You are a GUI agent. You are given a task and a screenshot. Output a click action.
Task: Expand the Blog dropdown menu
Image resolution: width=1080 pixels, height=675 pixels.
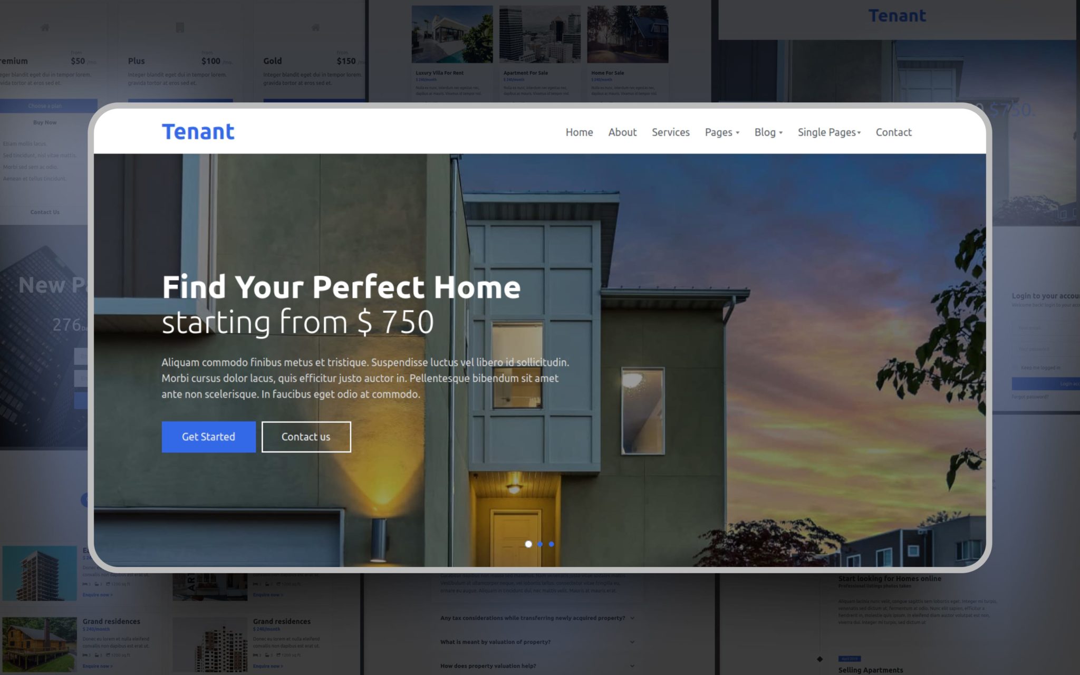[x=768, y=132]
